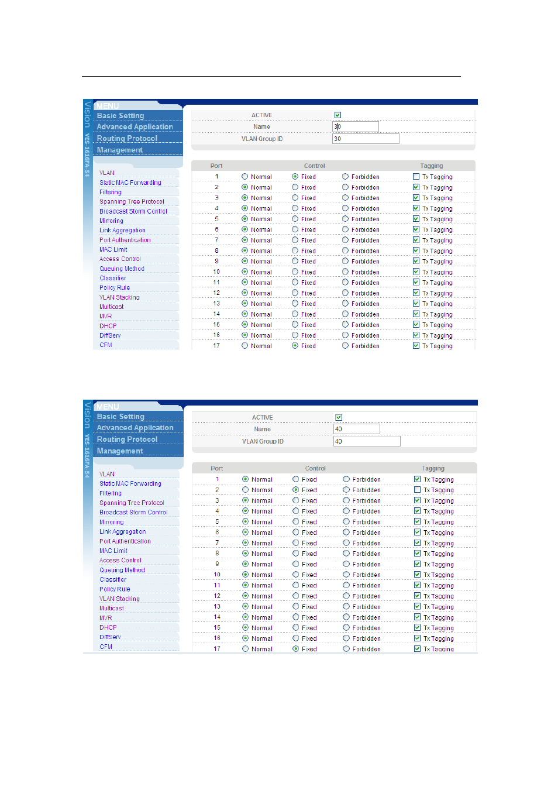
Task: Uncheck the ACTIVE checkbox in VLAN 30 form
Action: coord(337,115)
